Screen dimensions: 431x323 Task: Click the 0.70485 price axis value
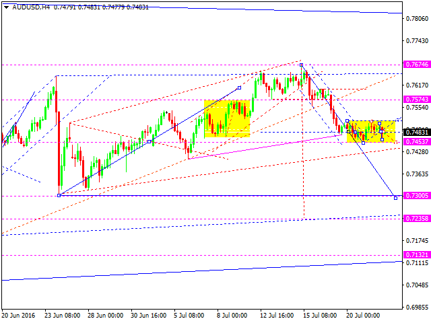(417, 285)
